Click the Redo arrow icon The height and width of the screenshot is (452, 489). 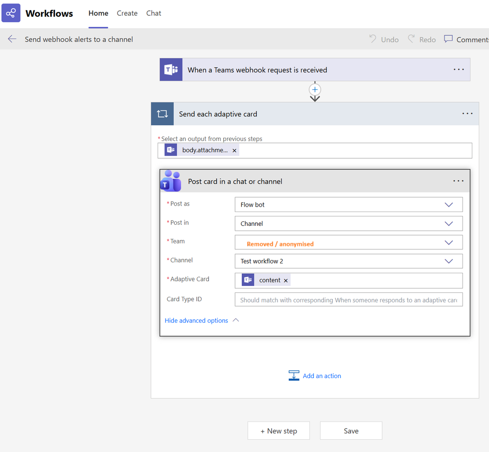coord(411,39)
